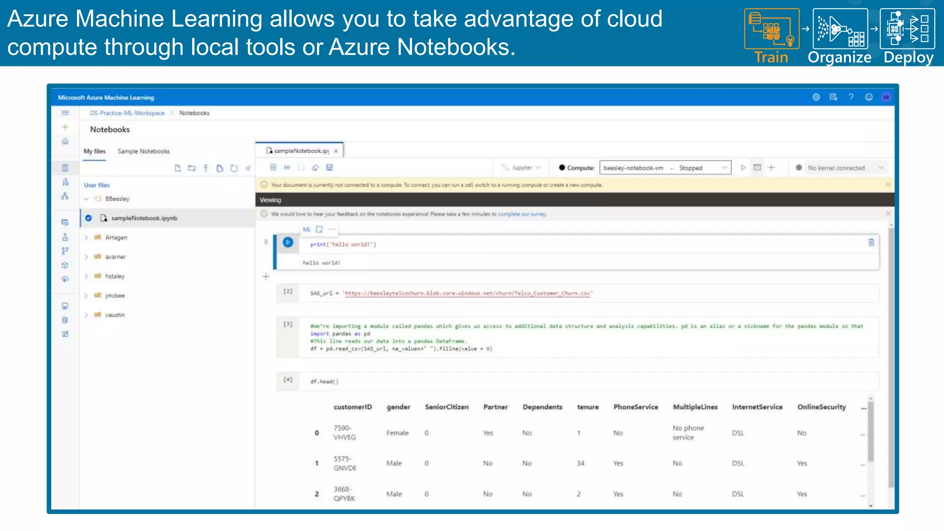Create a new file in file explorer
The width and height of the screenshot is (944, 531).
[x=177, y=168]
